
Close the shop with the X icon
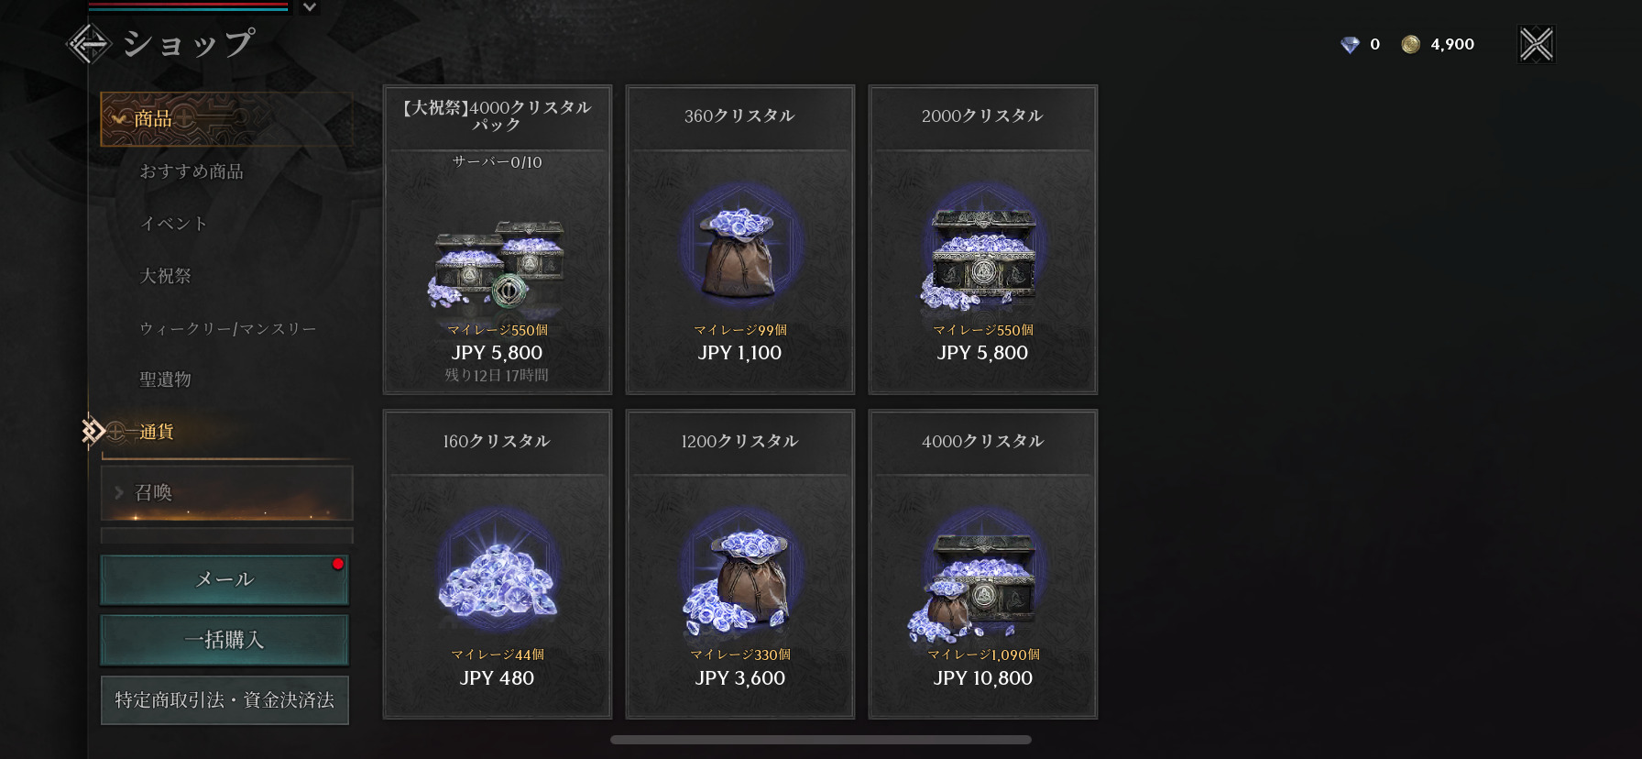coord(1537,44)
